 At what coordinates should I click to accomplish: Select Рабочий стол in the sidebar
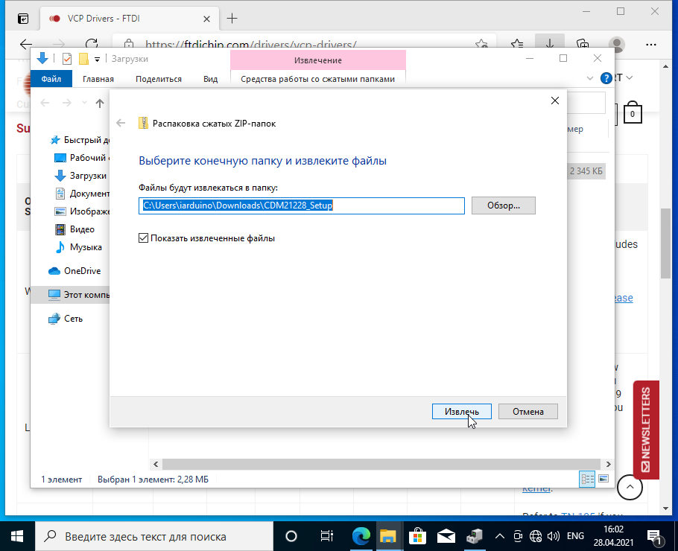click(81, 158)
